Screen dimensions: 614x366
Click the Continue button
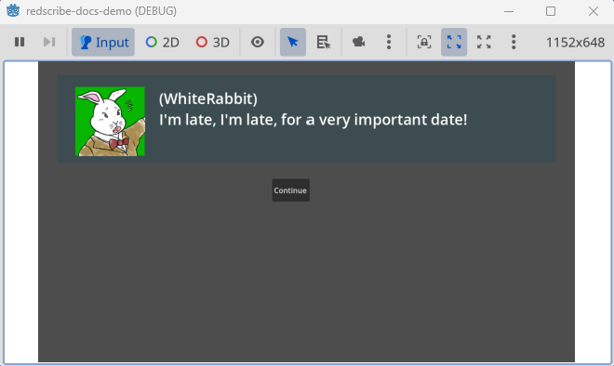pos(290,190)
